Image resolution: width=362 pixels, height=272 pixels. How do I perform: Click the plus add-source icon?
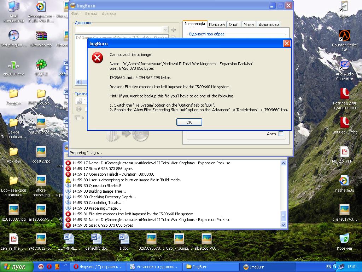pyautogui.click(x=174, y=30)
